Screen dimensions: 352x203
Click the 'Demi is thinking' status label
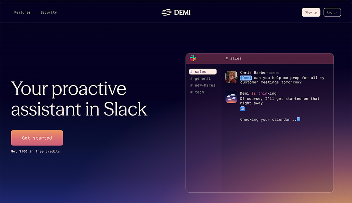tap(258, 93)
